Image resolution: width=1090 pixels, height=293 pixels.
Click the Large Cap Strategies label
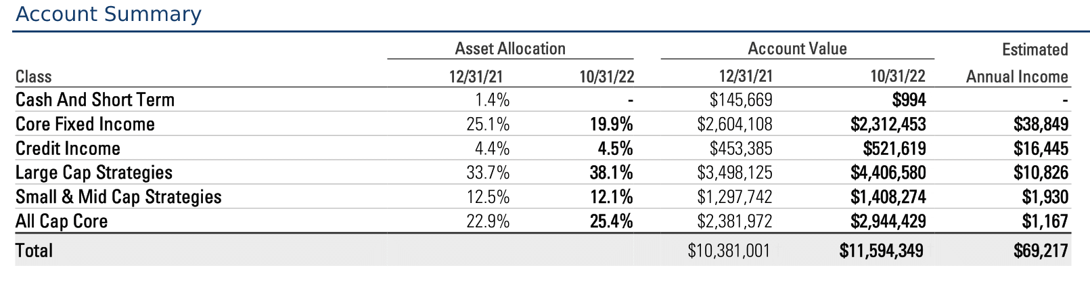click(x=94, y=173)
